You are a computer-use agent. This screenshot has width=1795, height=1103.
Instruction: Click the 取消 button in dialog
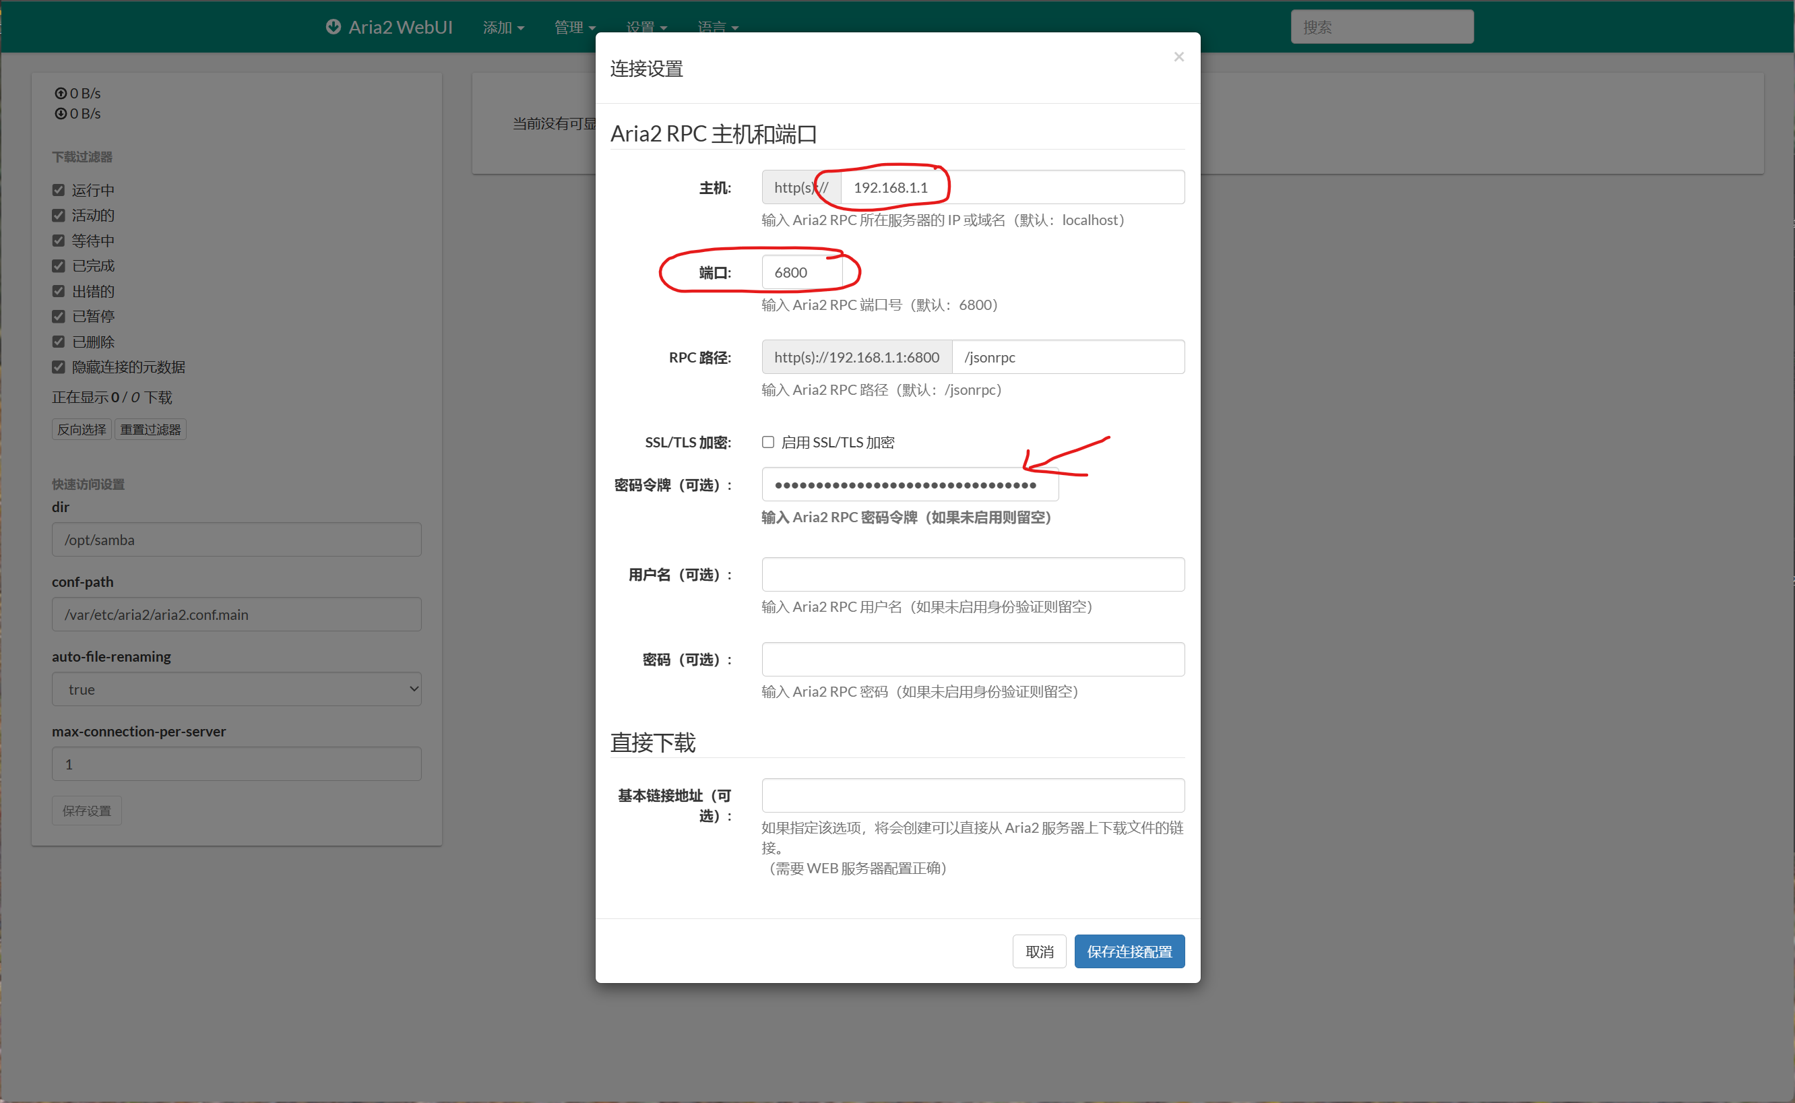tap(1040, 952)
